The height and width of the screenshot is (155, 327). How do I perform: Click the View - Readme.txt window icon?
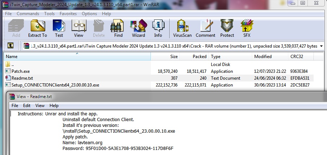(x=12, y=97)
